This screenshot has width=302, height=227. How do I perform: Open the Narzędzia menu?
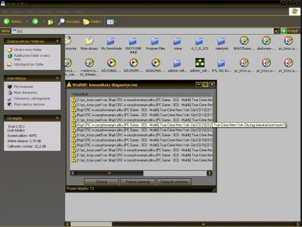[x=63, y=12]
